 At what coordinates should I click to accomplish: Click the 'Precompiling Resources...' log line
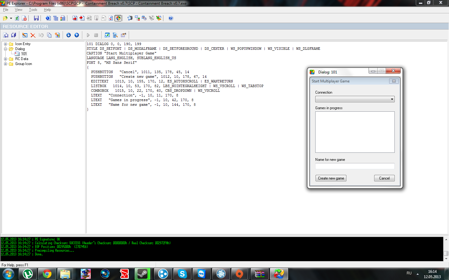pos(37,250)
